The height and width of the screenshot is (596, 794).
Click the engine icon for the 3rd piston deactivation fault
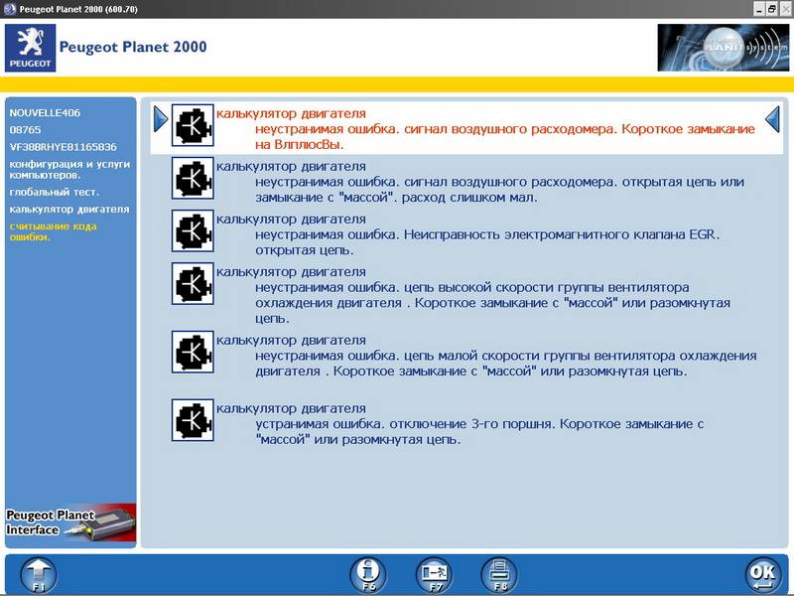point(193,419)
